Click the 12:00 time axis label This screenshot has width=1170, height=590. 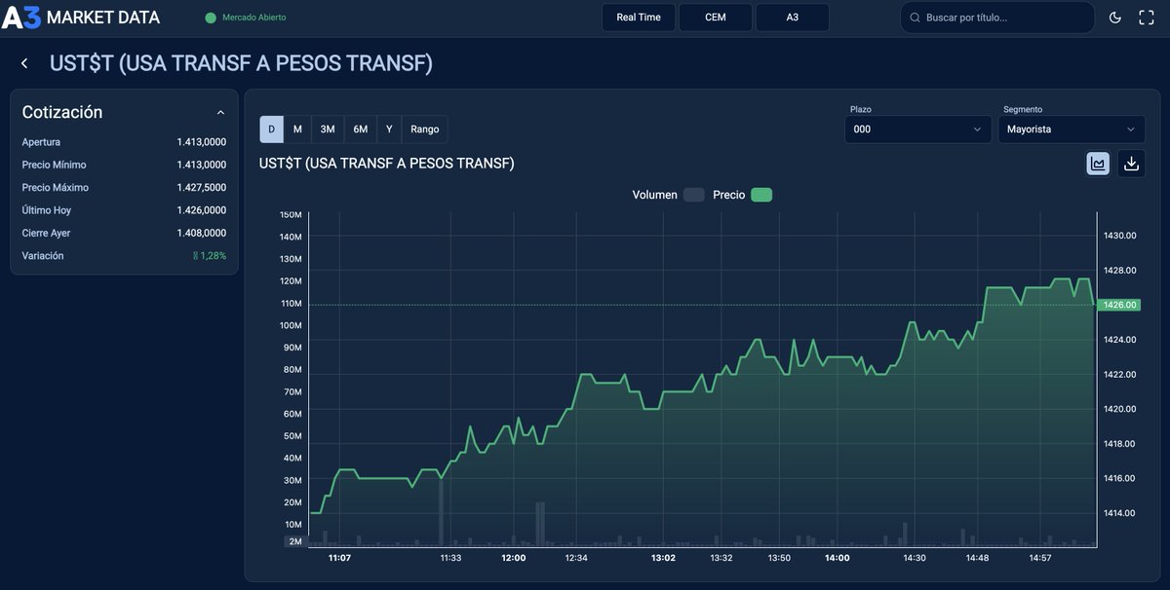514,559
